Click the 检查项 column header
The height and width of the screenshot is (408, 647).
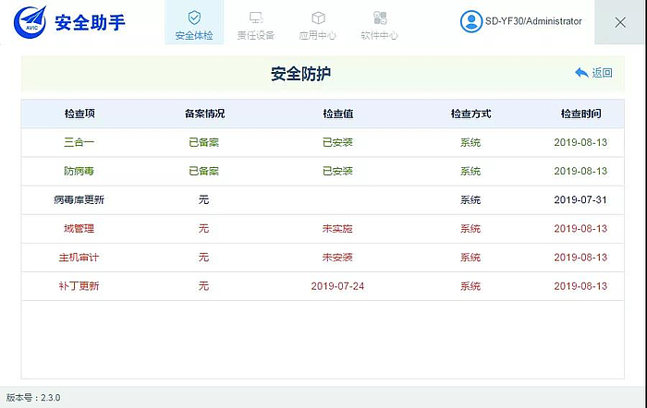[x=79, y=114]
